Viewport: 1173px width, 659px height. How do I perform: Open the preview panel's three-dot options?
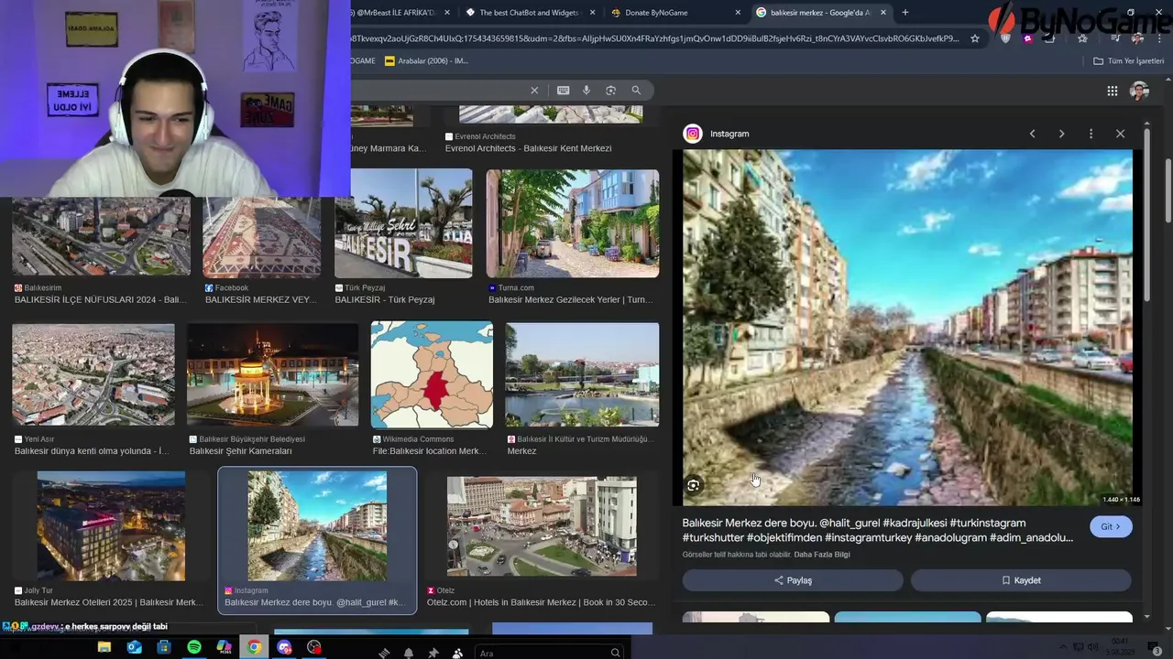[x=1091, y=134]
